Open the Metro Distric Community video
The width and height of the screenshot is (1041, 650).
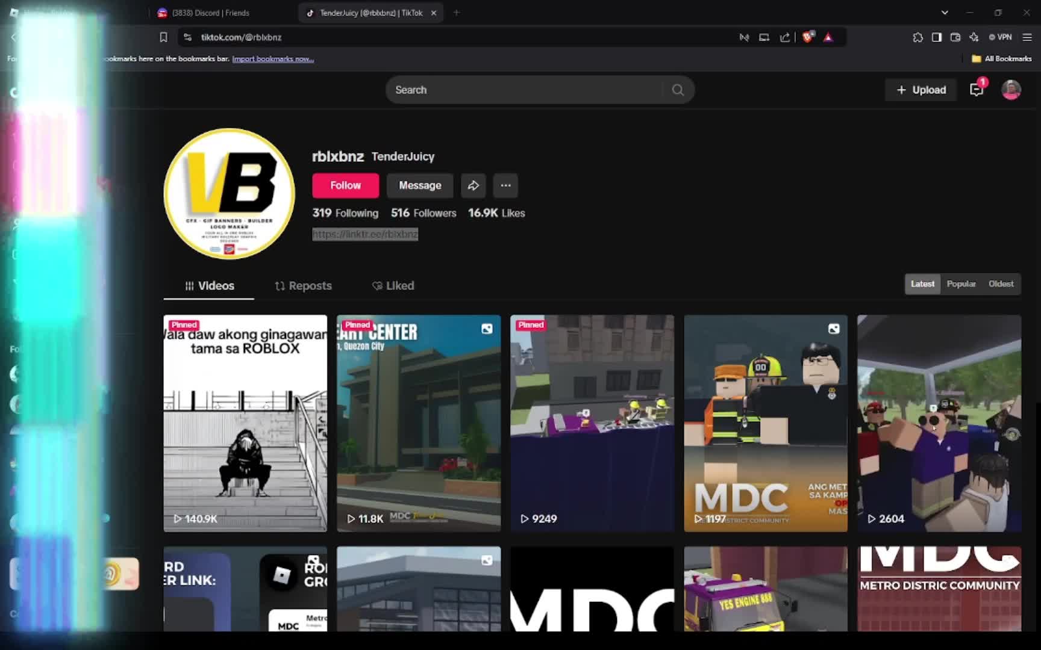click(x=939, y=589)
